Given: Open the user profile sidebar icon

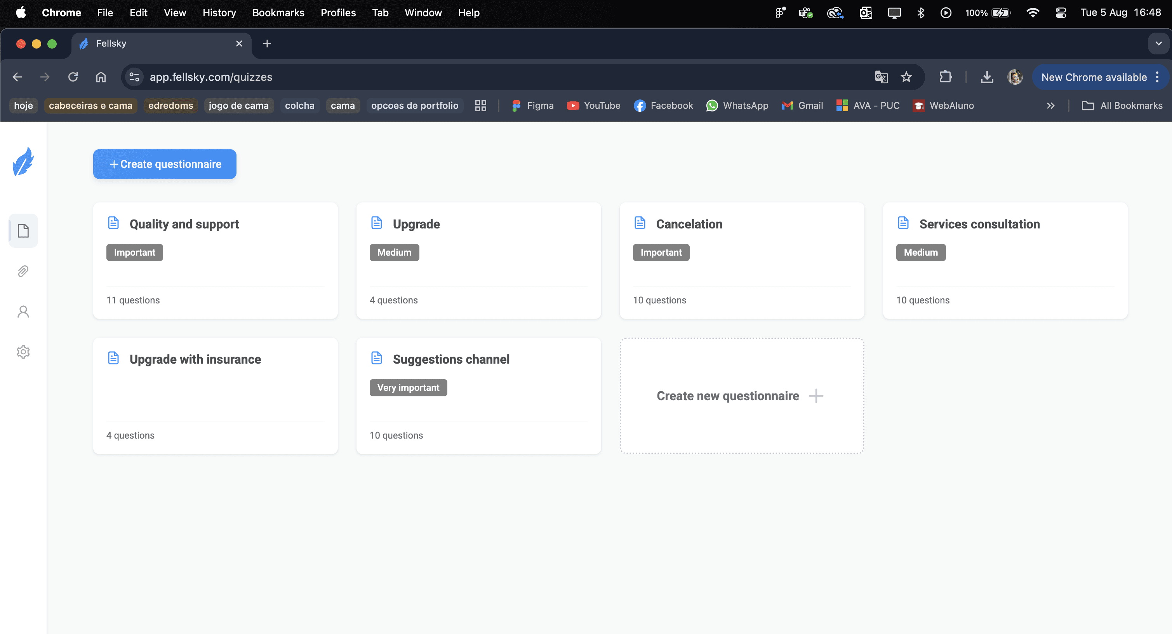Looking at the screenshot, I should (x=23, y=312).
